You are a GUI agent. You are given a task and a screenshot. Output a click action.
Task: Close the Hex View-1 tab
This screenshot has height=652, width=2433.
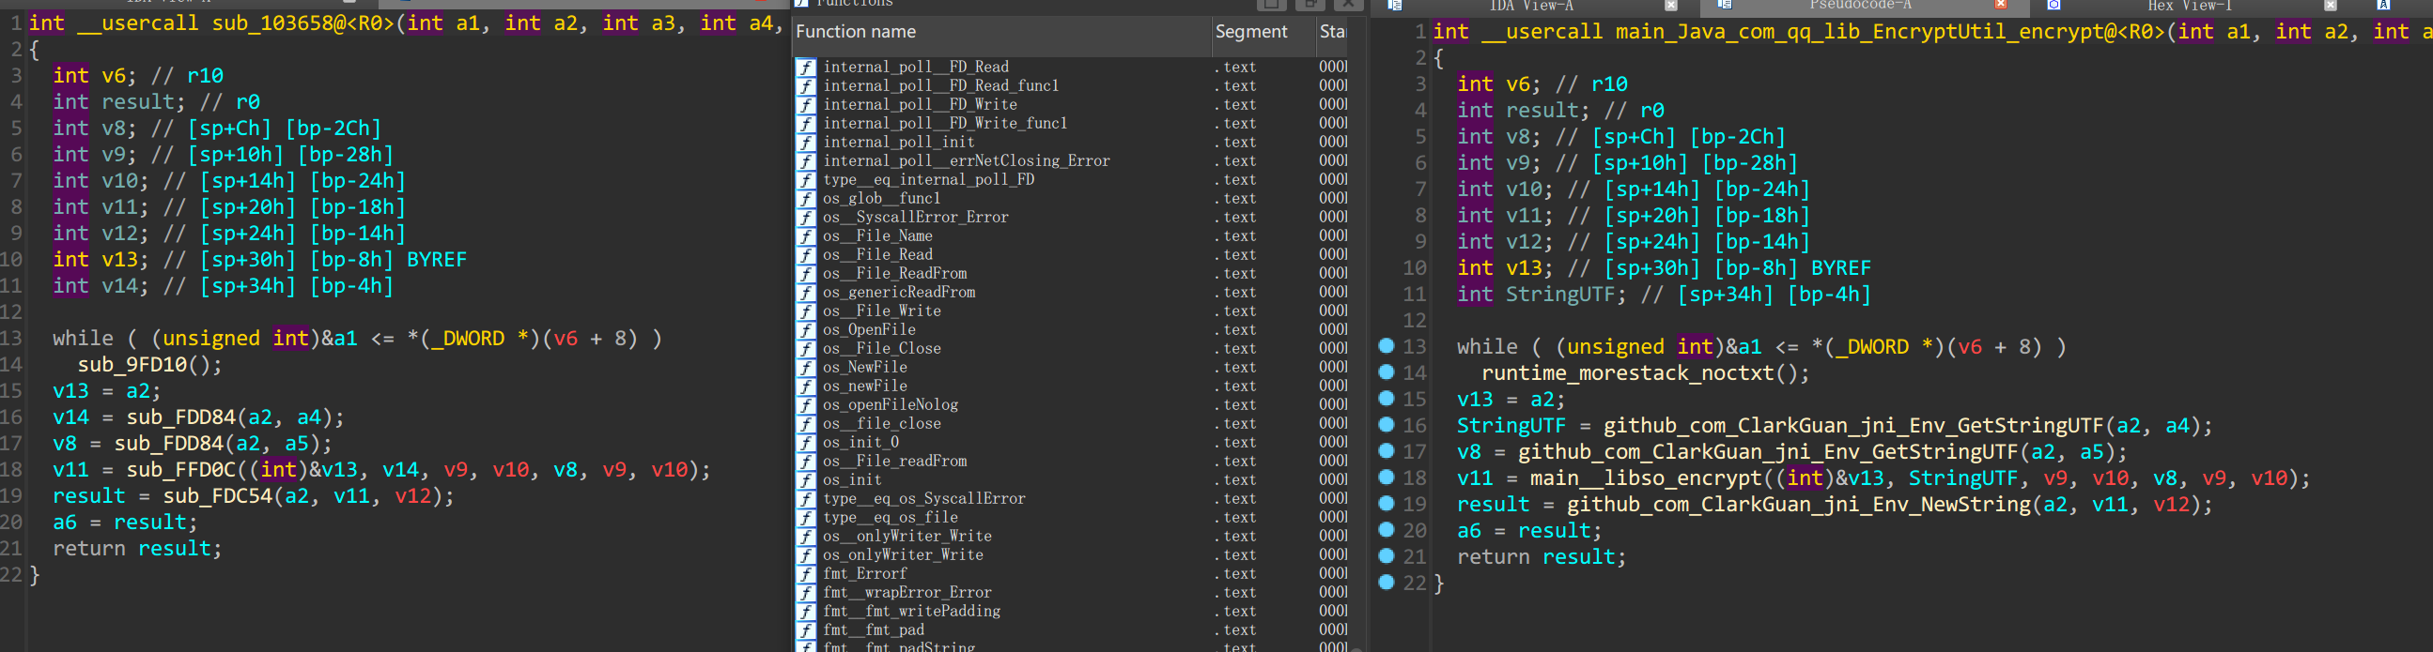tap(2330, 6)
